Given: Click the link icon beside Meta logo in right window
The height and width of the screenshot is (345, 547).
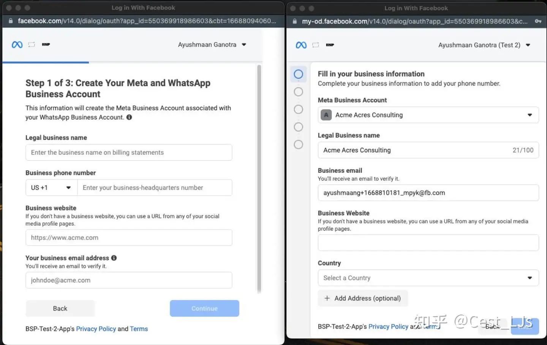Looking at the screenshot, I should (316, 45).
